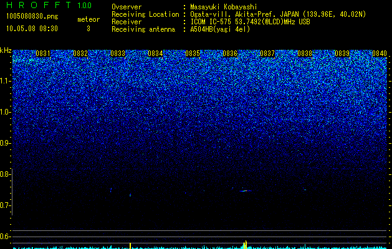Click the 0836 time marker
Image resolution: width=392 pixels, height=249 pixels.
tap(230, 54)
